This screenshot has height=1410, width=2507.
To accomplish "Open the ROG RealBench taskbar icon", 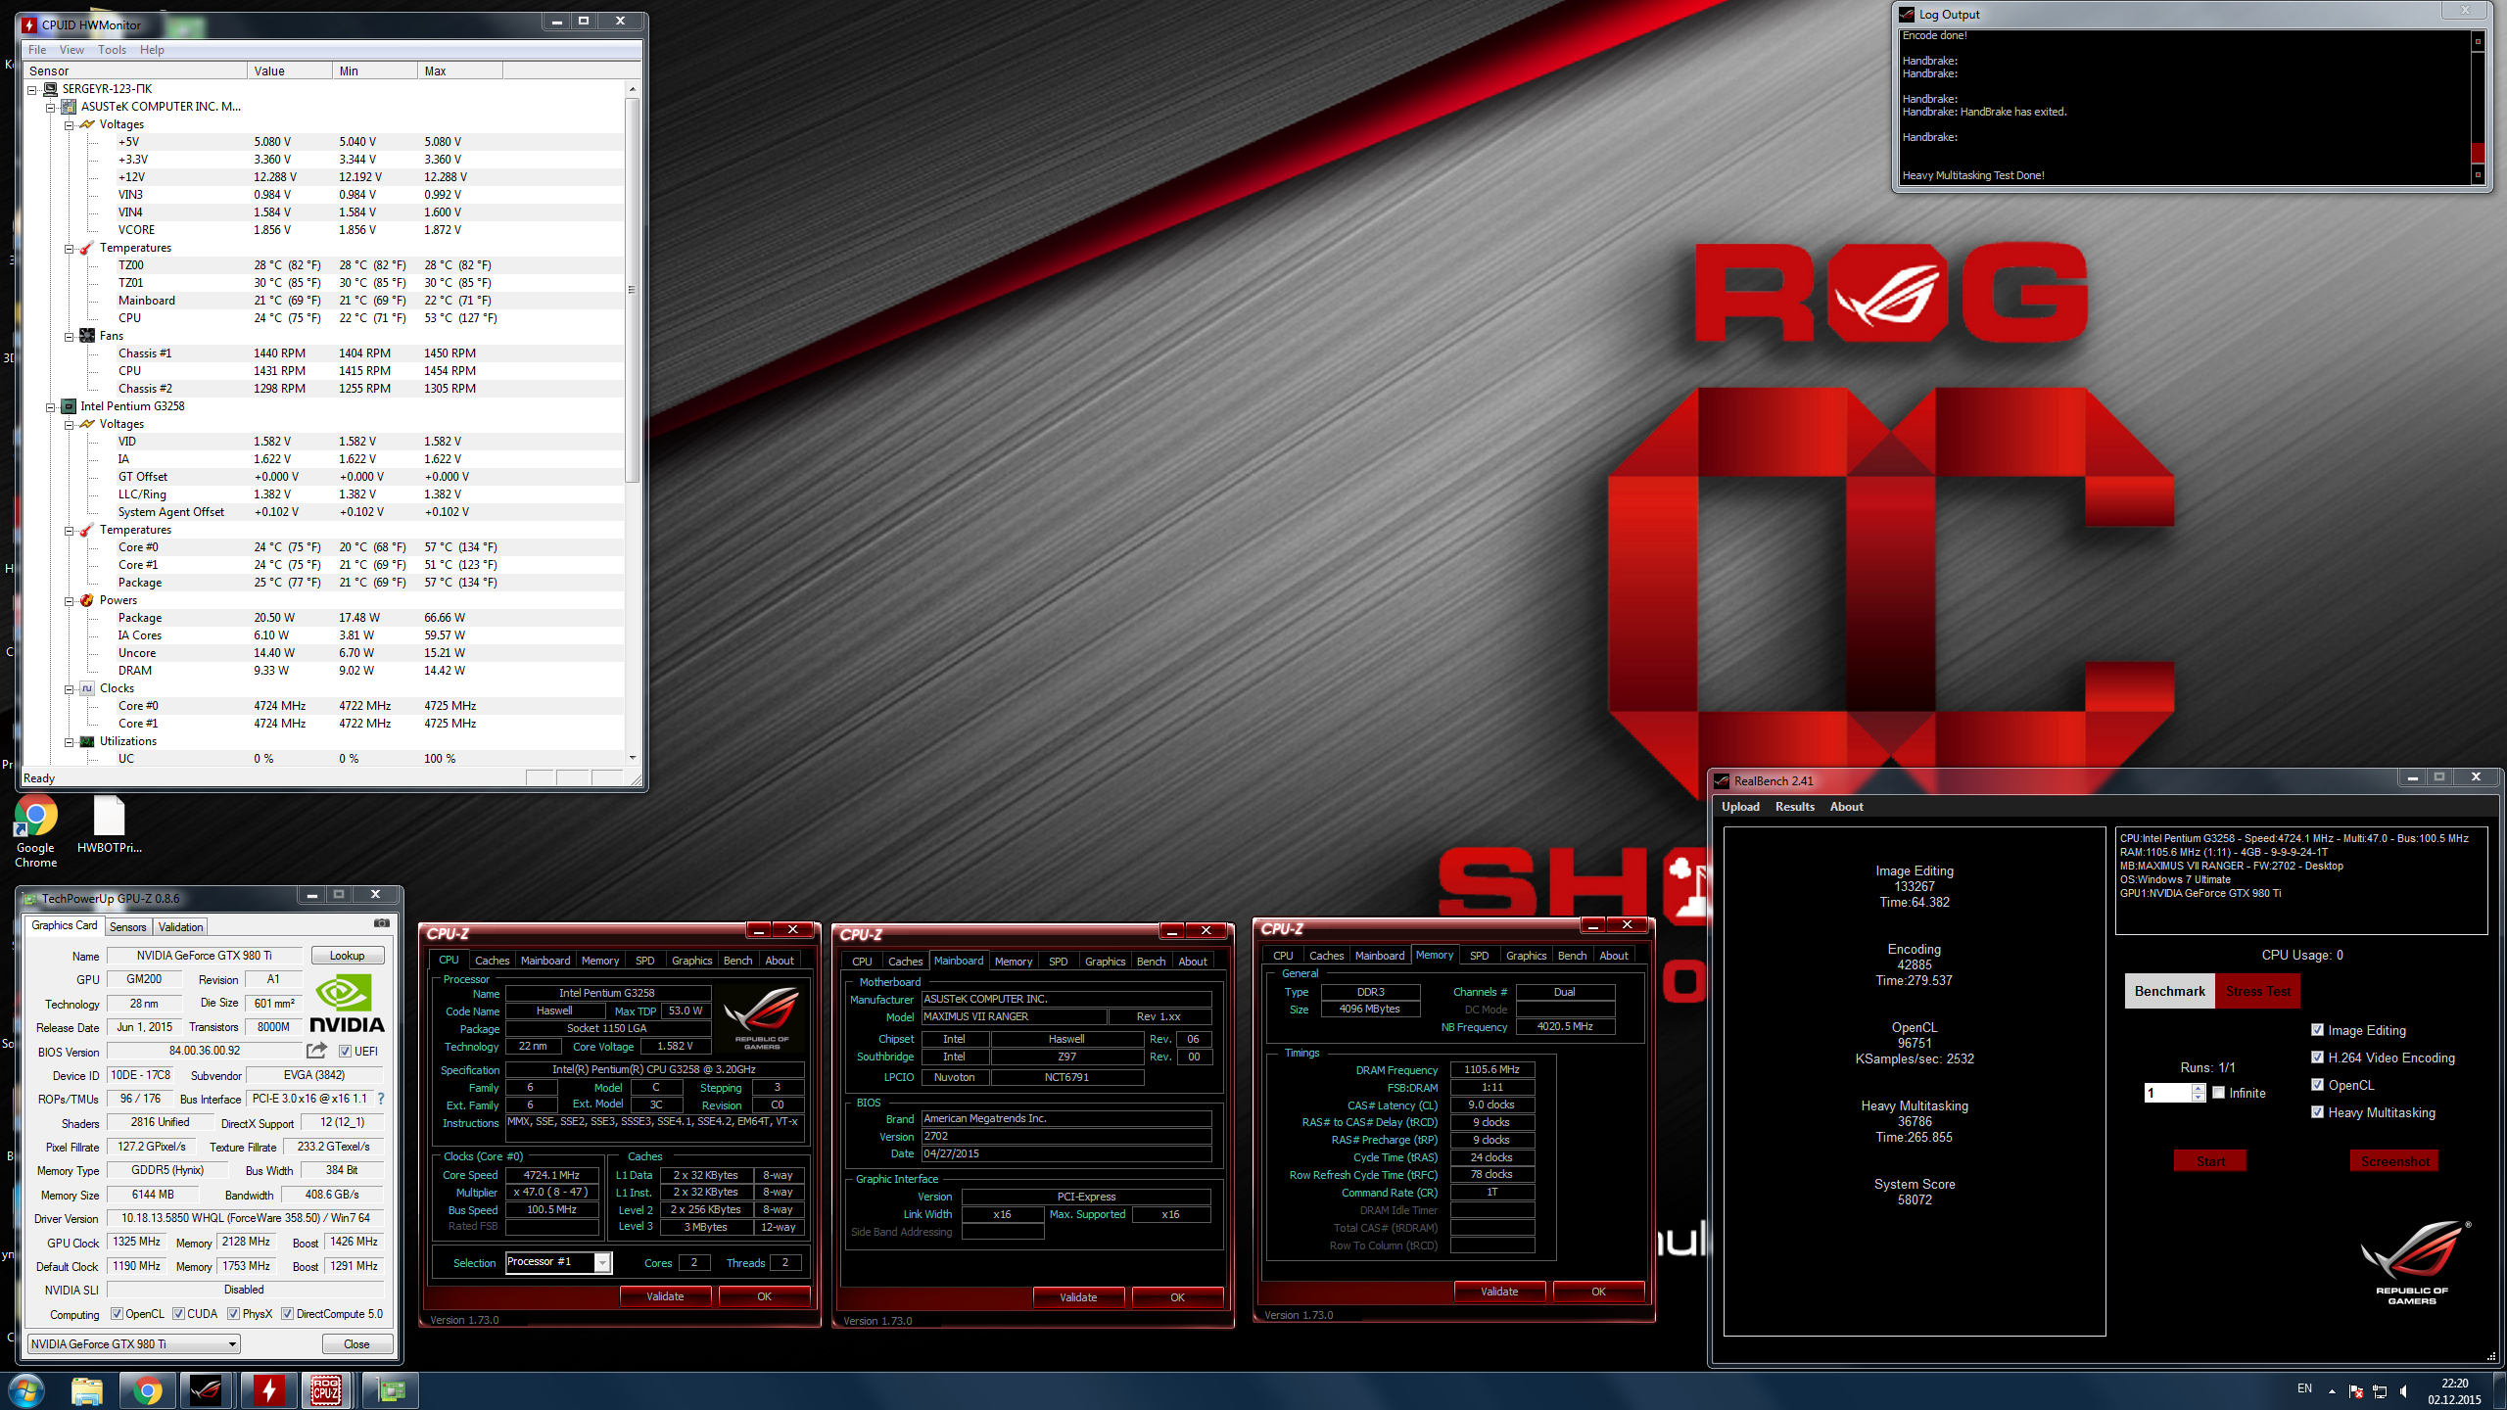I will (207, 1390).
